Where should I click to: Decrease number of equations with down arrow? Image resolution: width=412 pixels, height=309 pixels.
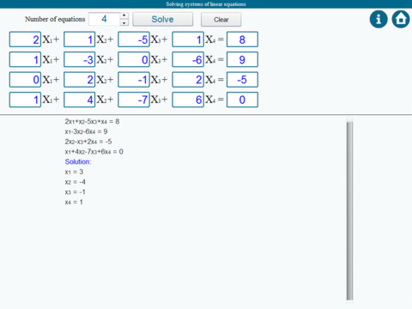pos(124,22)
